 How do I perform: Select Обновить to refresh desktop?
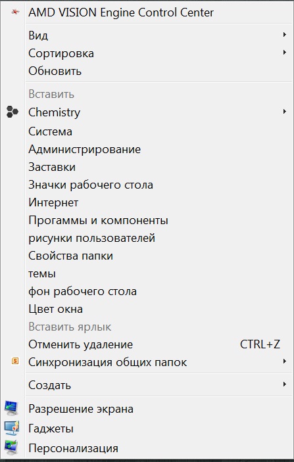coord(159,71)
